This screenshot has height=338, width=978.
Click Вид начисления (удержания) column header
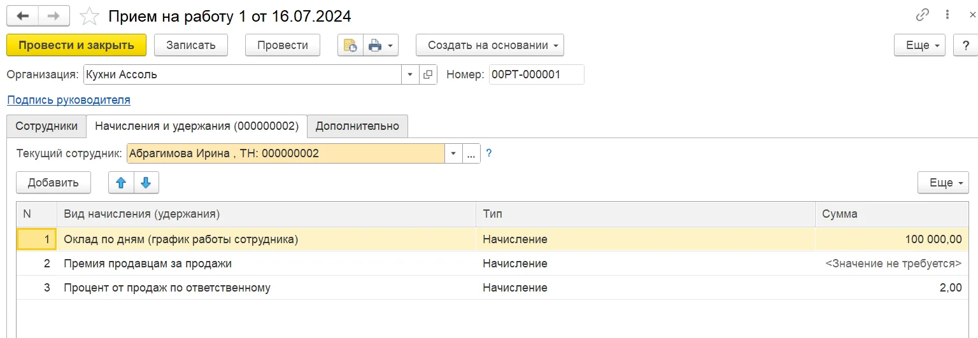coord(266,215)
